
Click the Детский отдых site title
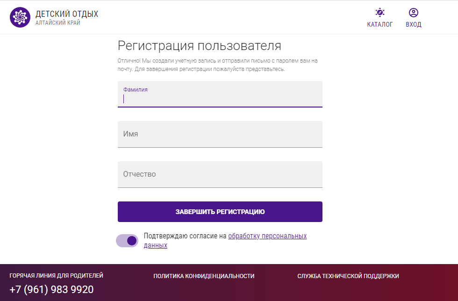pyautogui.click(x=67, y=14)
